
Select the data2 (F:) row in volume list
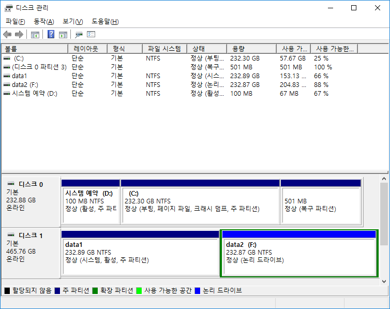(x=26, y=84)
